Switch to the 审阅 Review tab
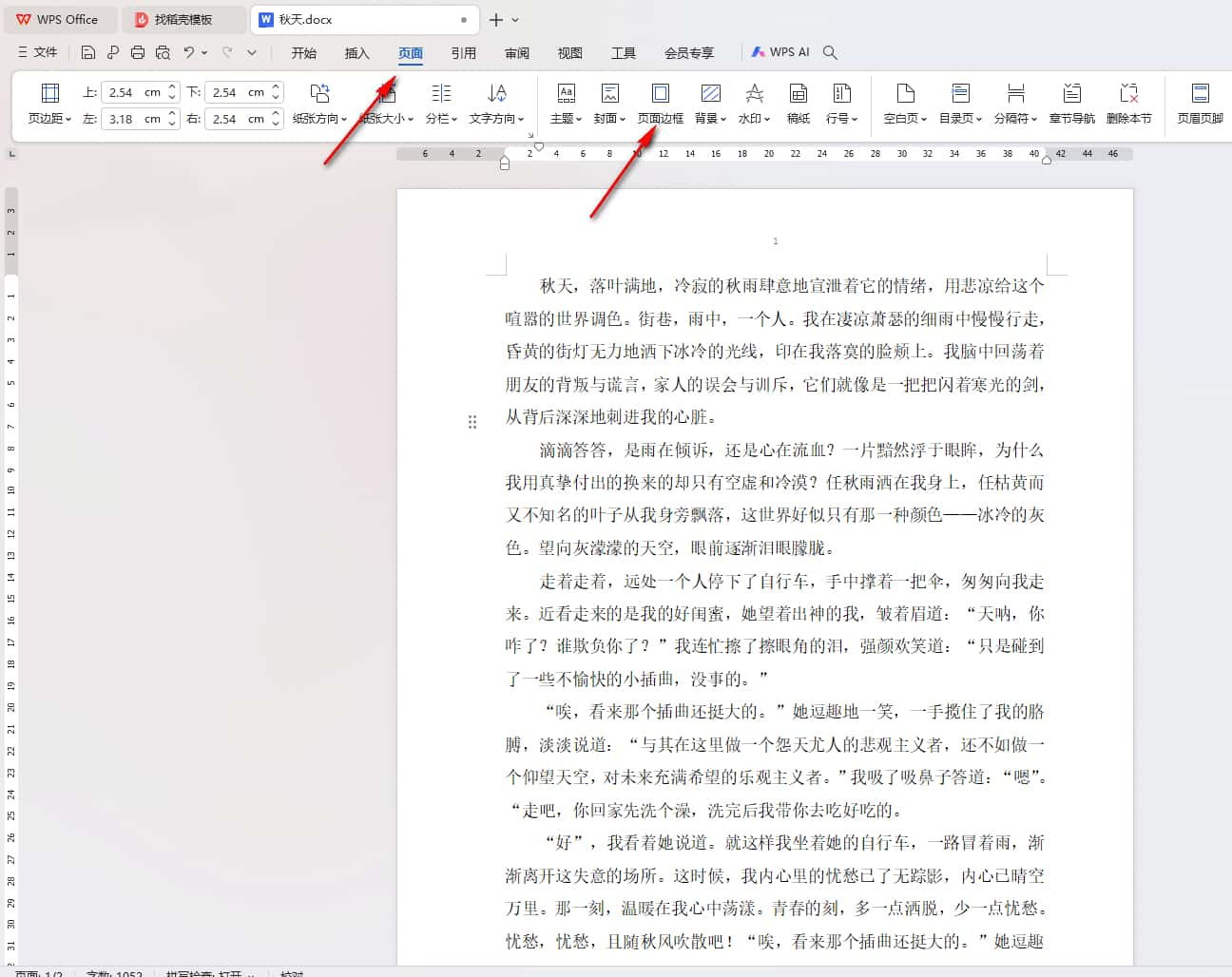The height and width of the screenshot is (977, 1232). (517, 53)
